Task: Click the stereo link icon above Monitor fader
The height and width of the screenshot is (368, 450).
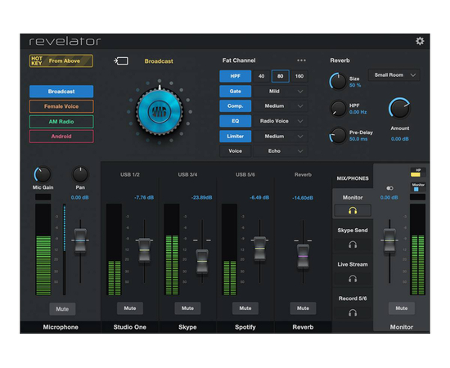Action: (x=389, y=188)
